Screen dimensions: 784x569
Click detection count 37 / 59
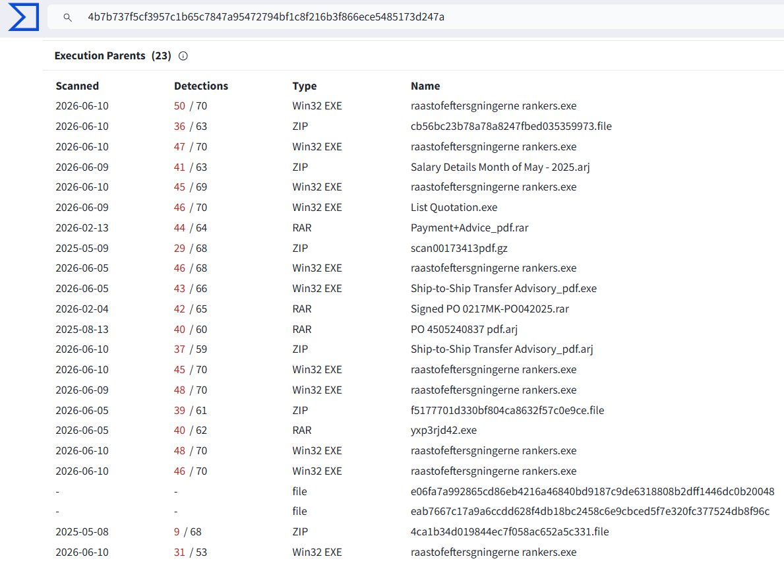[191, 349]
